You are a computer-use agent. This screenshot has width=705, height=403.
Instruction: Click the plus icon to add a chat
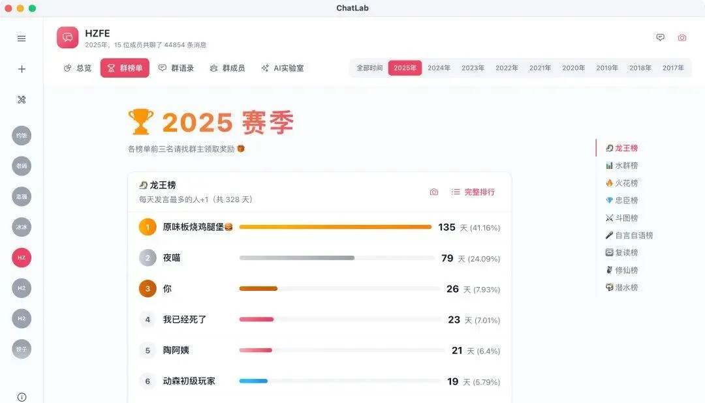[22, 69]
